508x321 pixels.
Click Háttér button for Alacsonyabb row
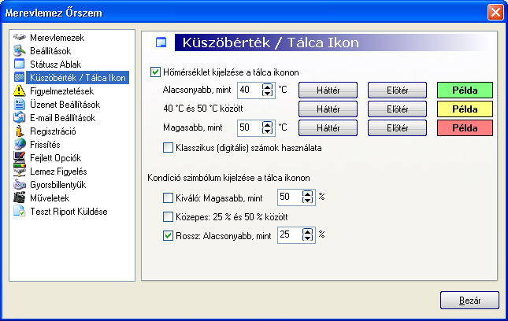(x=328, y=90)
